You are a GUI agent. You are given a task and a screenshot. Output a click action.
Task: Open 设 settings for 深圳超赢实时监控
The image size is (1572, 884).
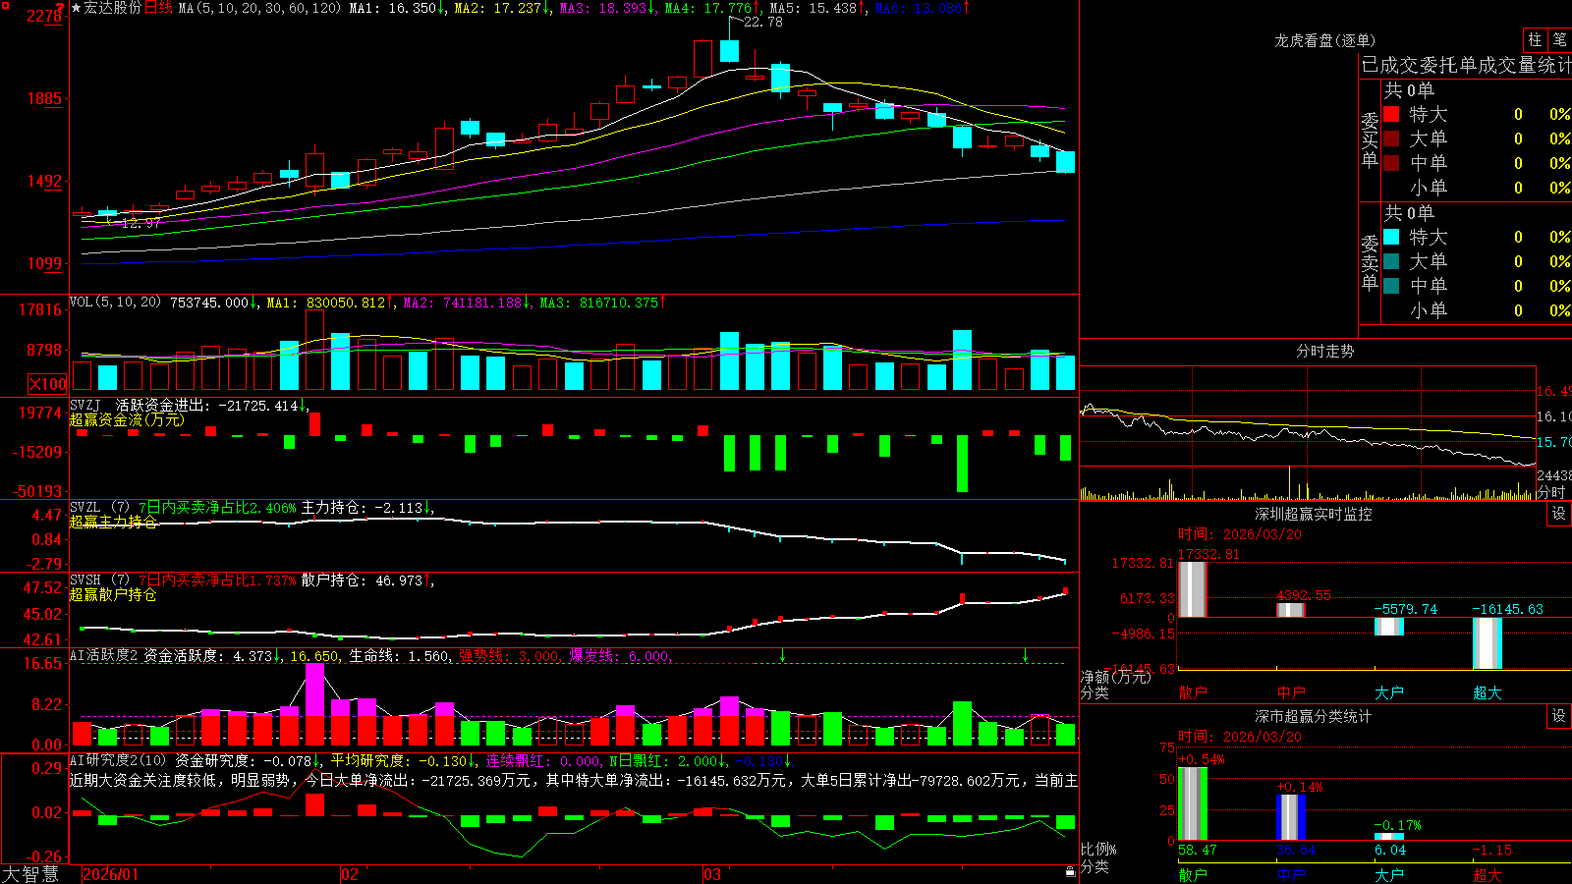click(x=1559, y=514)
